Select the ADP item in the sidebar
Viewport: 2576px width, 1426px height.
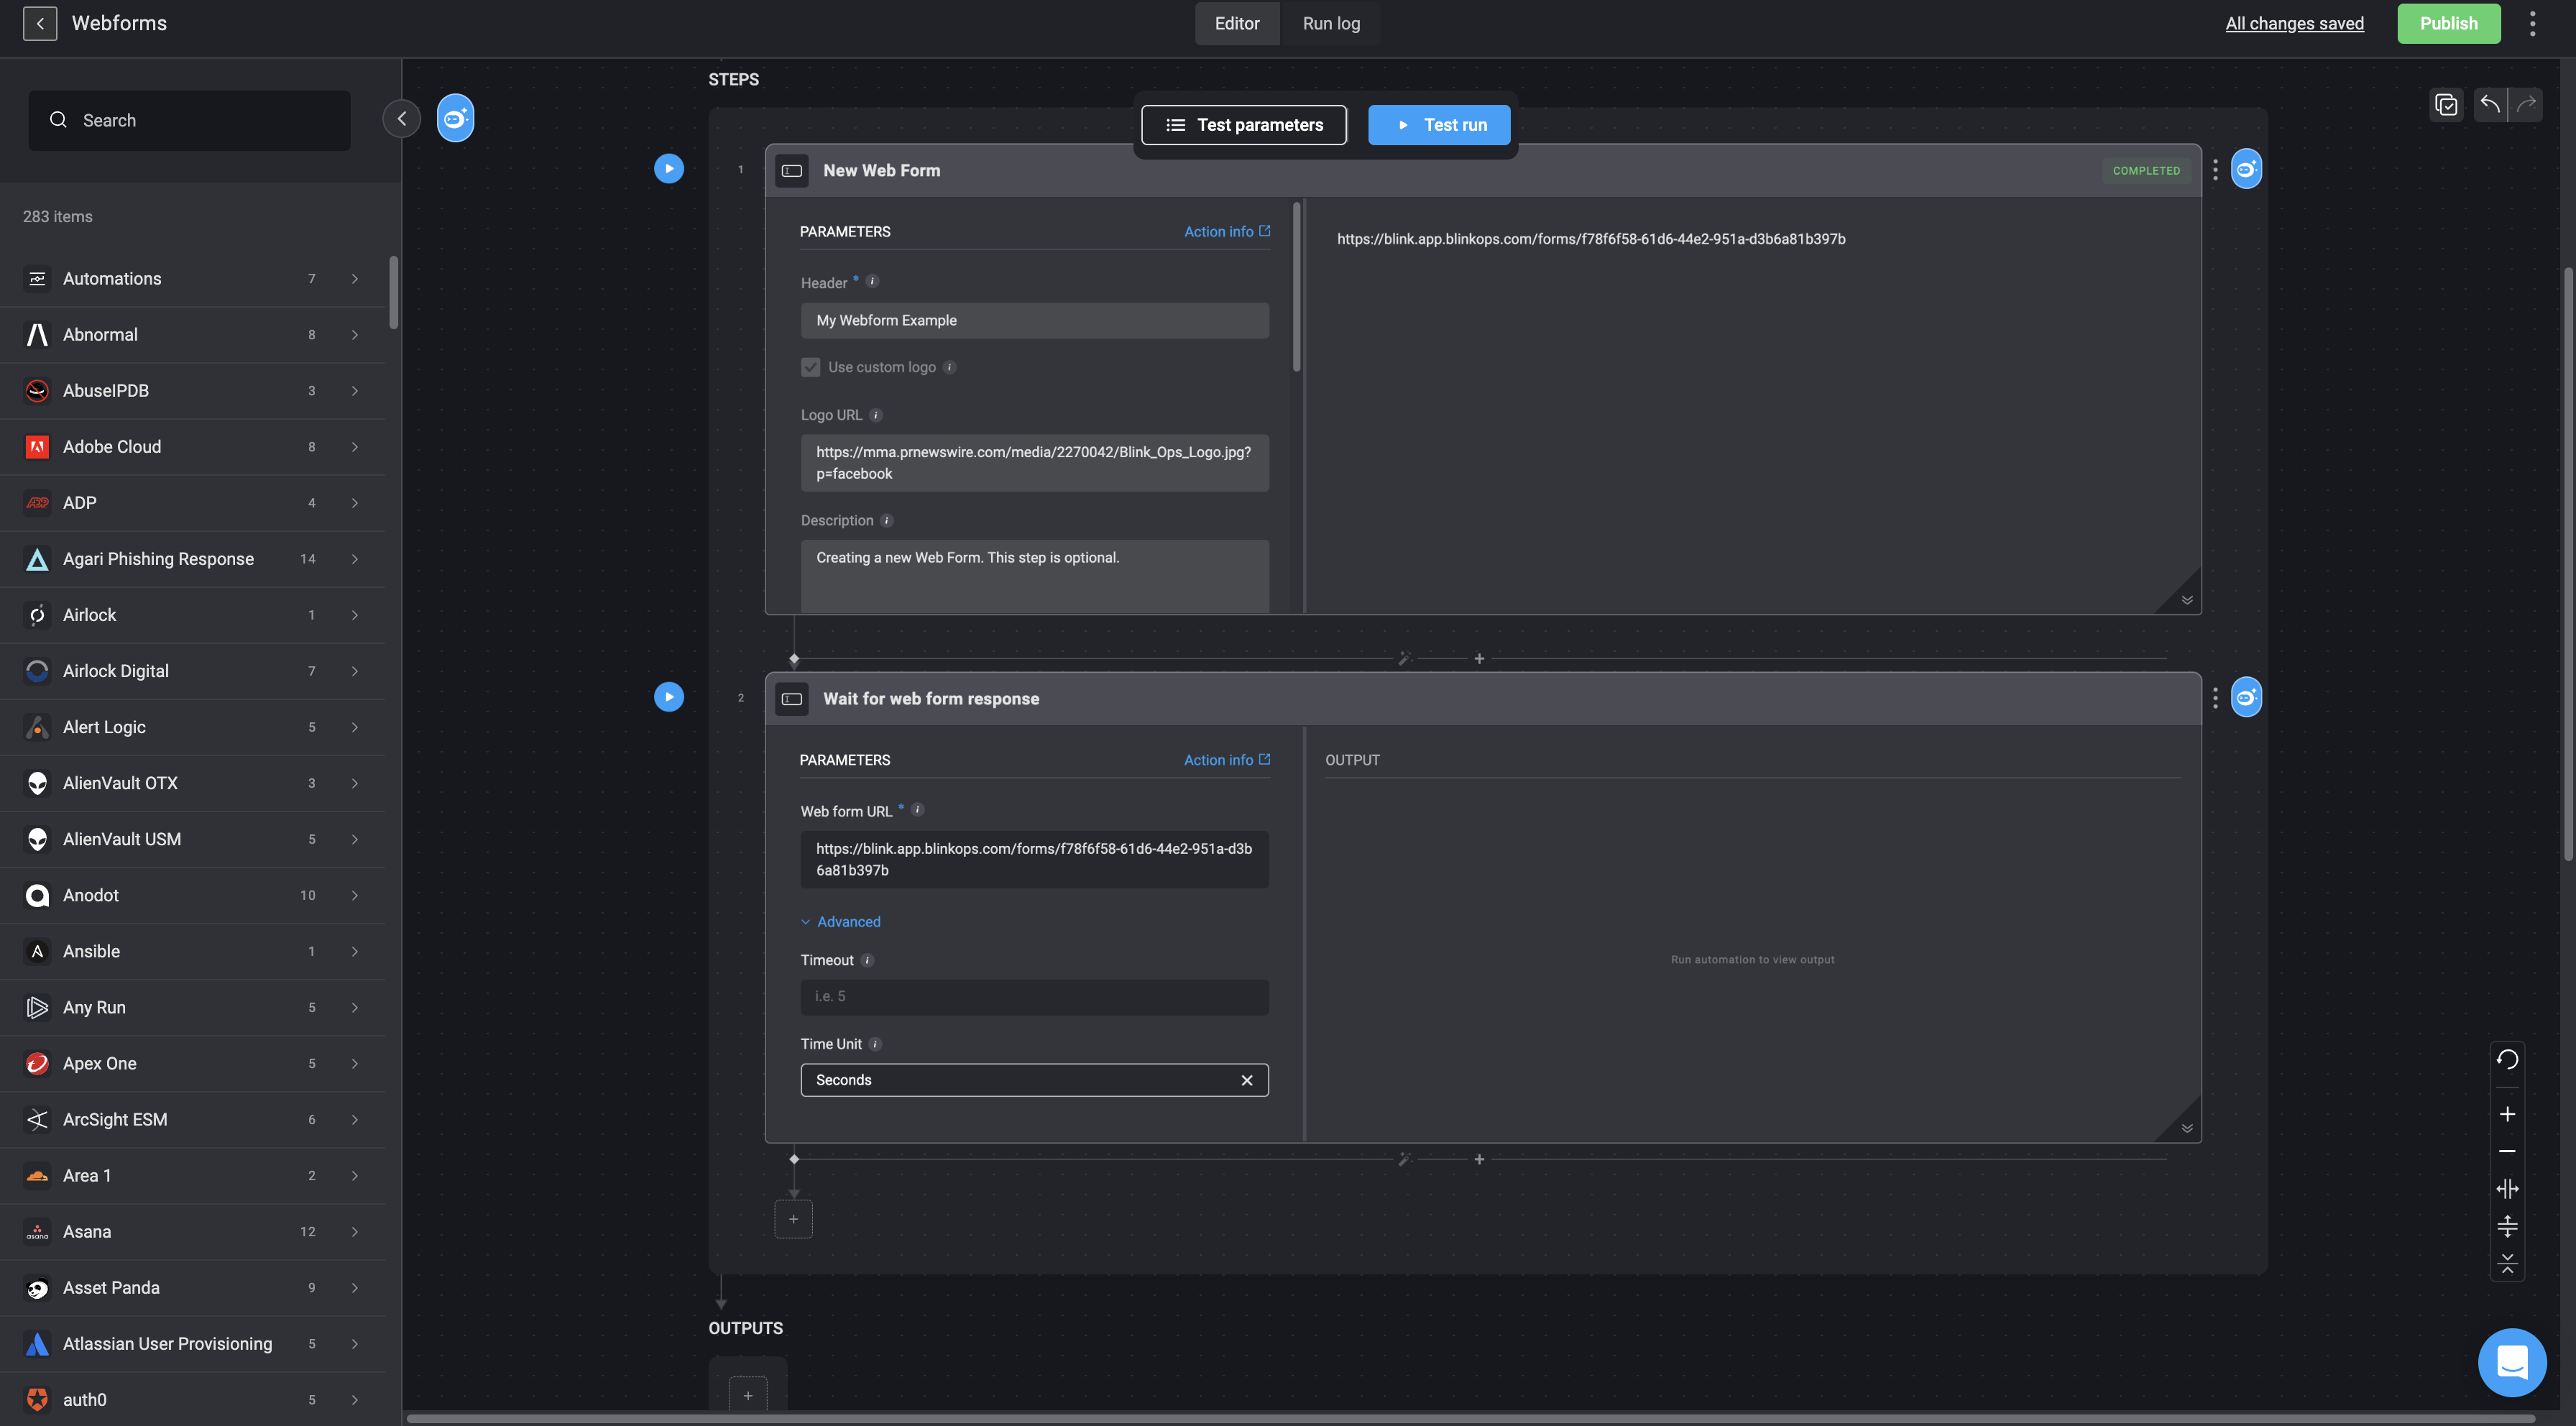tap(192, 503)
